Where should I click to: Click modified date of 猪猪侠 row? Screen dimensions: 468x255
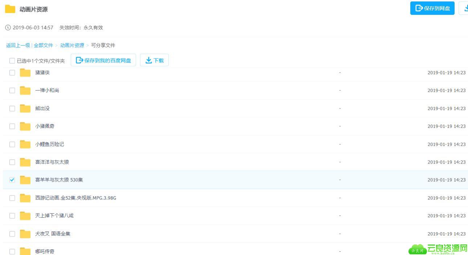(x=447, y=73)
